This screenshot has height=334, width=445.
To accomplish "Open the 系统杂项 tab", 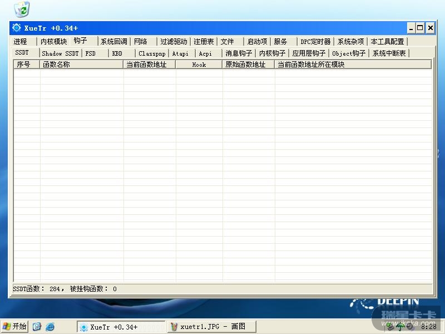I will [351, 41].
